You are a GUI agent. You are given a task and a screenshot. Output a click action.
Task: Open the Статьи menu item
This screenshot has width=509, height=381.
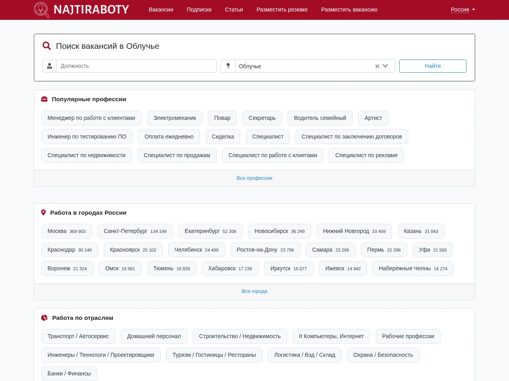234,10
